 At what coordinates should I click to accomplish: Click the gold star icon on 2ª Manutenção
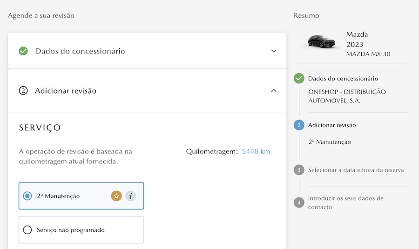tap(116, 196)
